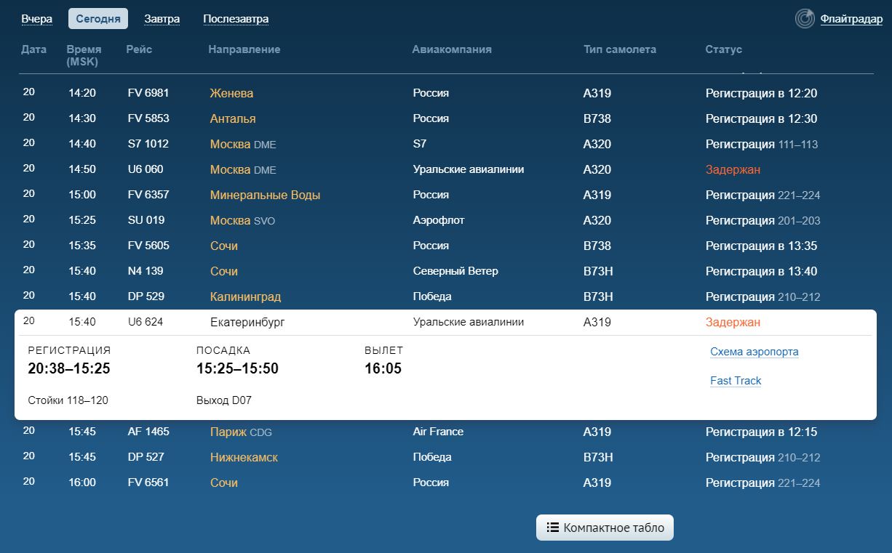Collapse the expanded U6 624 Екатеринбург row
Image resolution: width=892 pixels, height=553 pixels.
click(x=445, y=322)
